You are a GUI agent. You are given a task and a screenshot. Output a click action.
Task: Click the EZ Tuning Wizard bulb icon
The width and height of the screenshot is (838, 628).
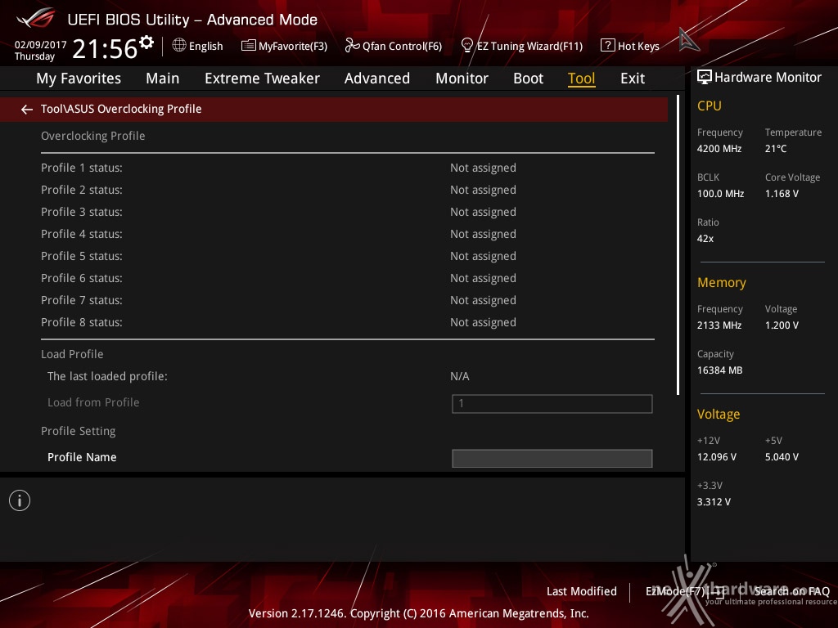466,46
